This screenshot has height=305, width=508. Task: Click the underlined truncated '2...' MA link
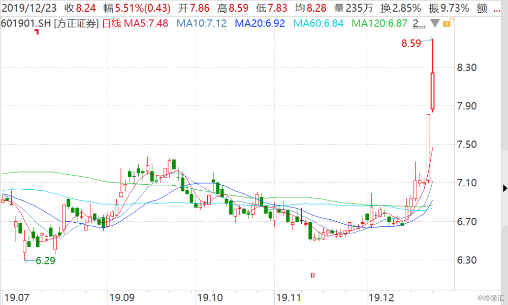point(419,23)
